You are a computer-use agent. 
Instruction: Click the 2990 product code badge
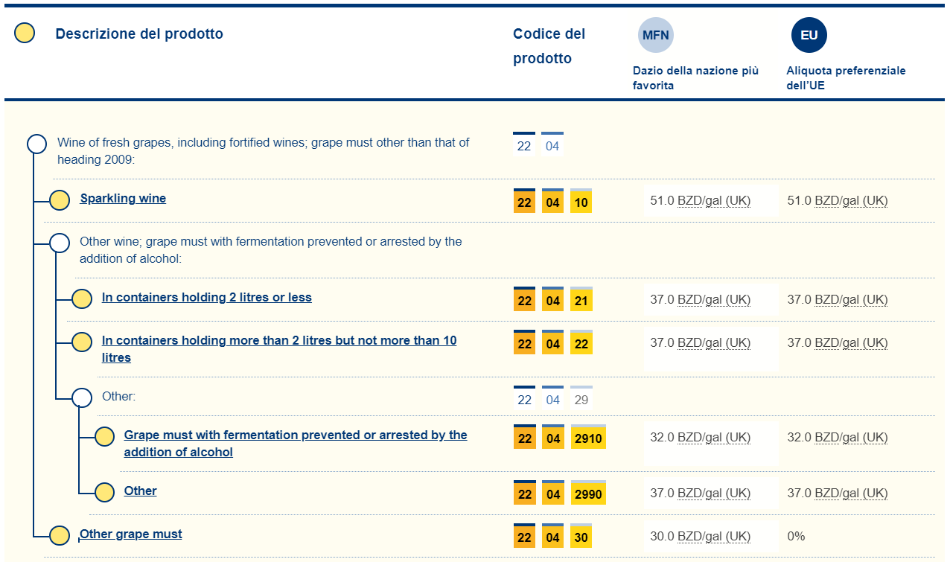point(588,494)
